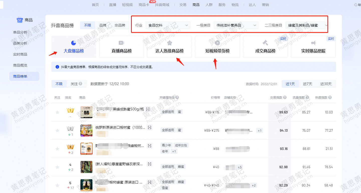Open 服务 in top navigation
361x193 pixels.
point(222,5)
